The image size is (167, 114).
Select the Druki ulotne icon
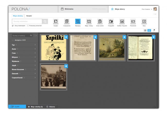tap(100, 21)
